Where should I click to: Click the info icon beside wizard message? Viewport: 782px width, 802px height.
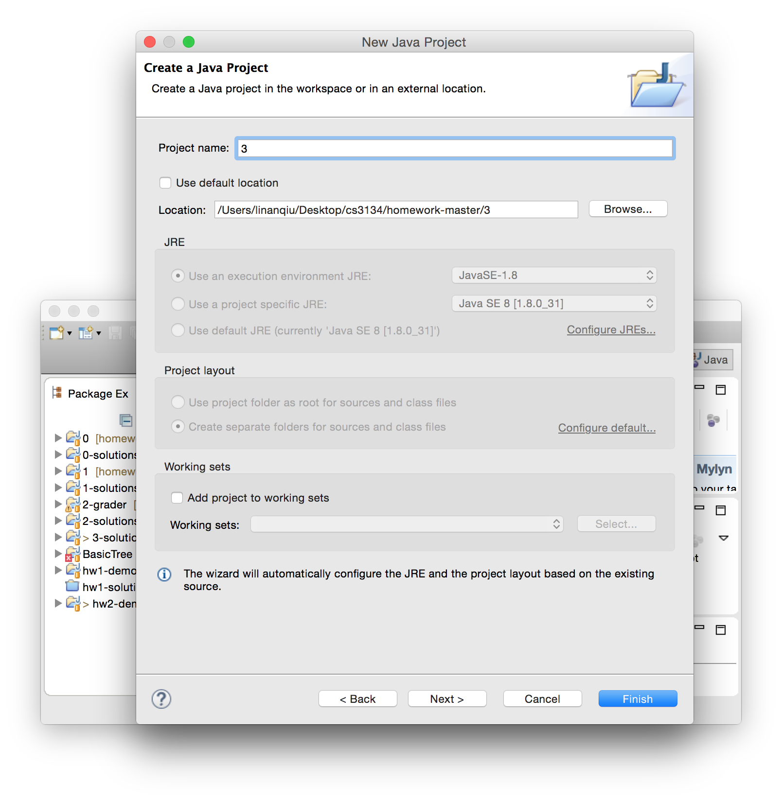coord(164,575)
